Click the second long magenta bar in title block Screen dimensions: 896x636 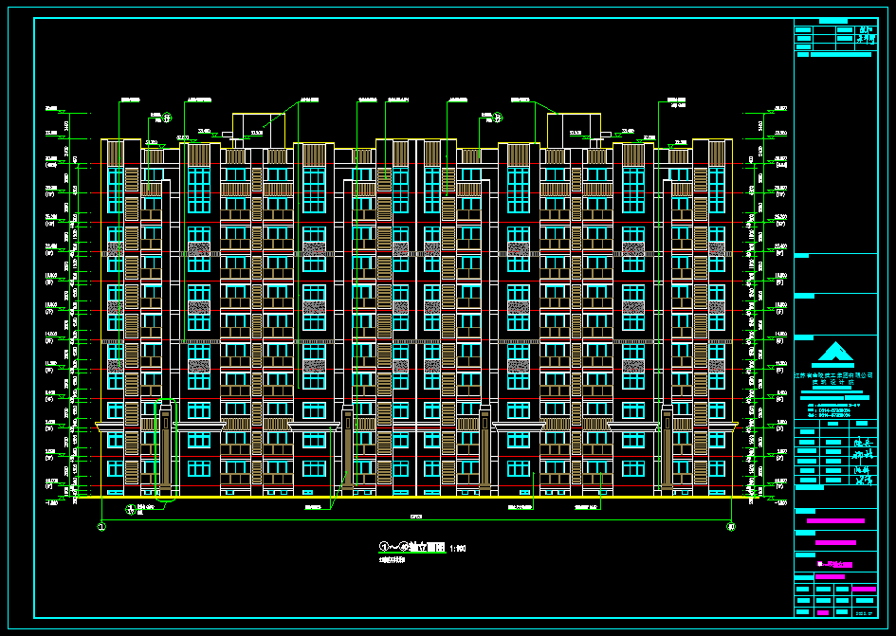tap(834, 542)
